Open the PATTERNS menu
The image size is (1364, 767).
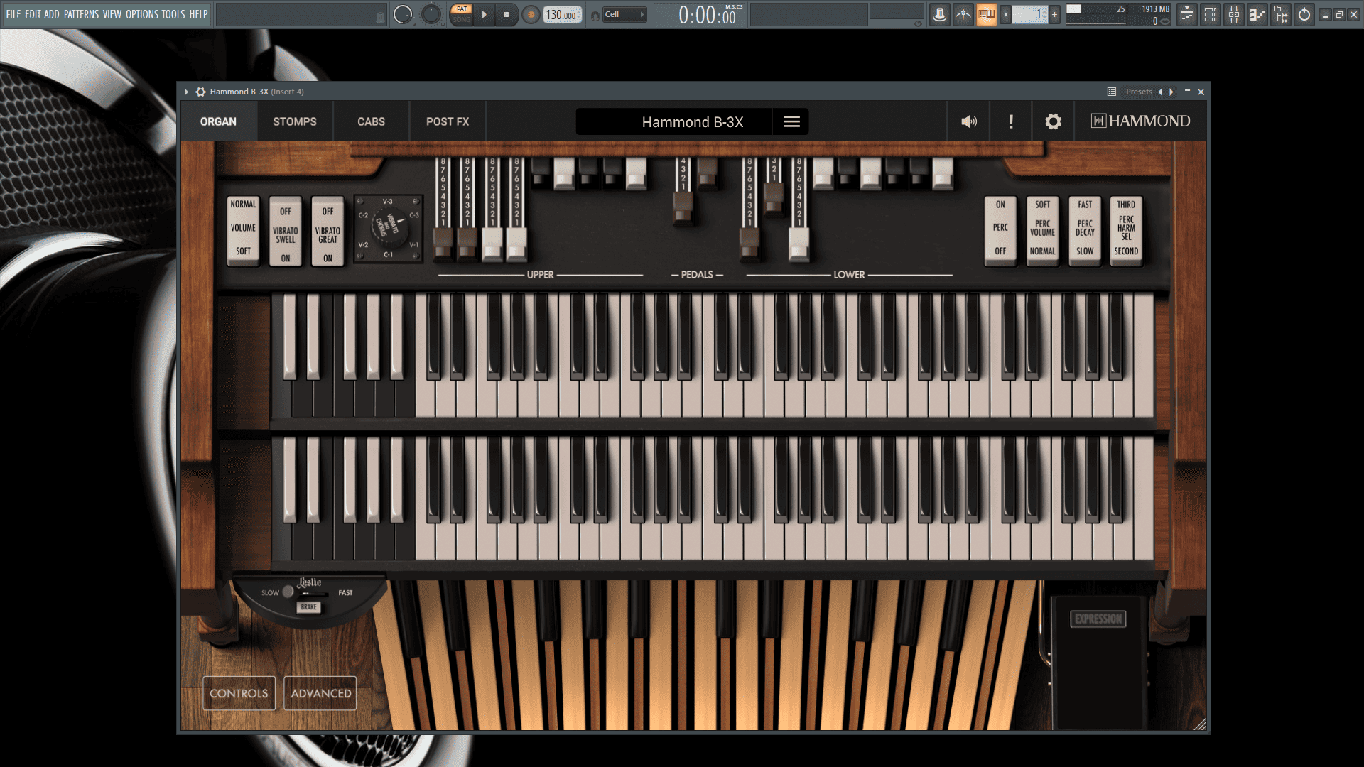[82, 14]
